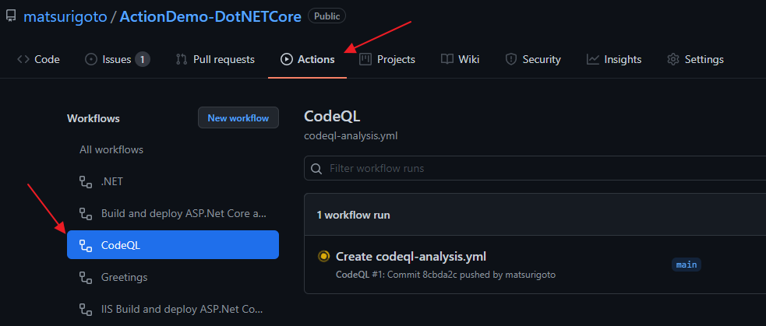Select Build and deploy ASP.Net Core workflow
The width and height of the screenshot is (766, 326).
[x=173, y=213]
